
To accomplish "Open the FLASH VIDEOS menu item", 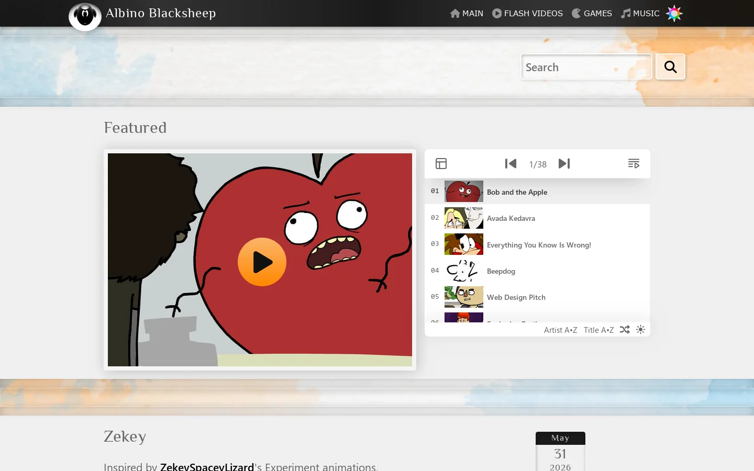I will tap(527, 14).
